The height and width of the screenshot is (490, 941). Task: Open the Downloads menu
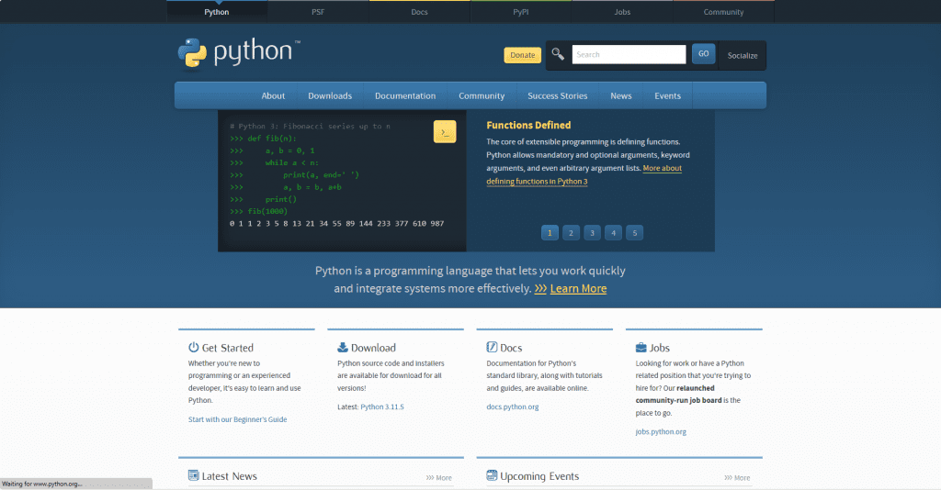point(330,95)
